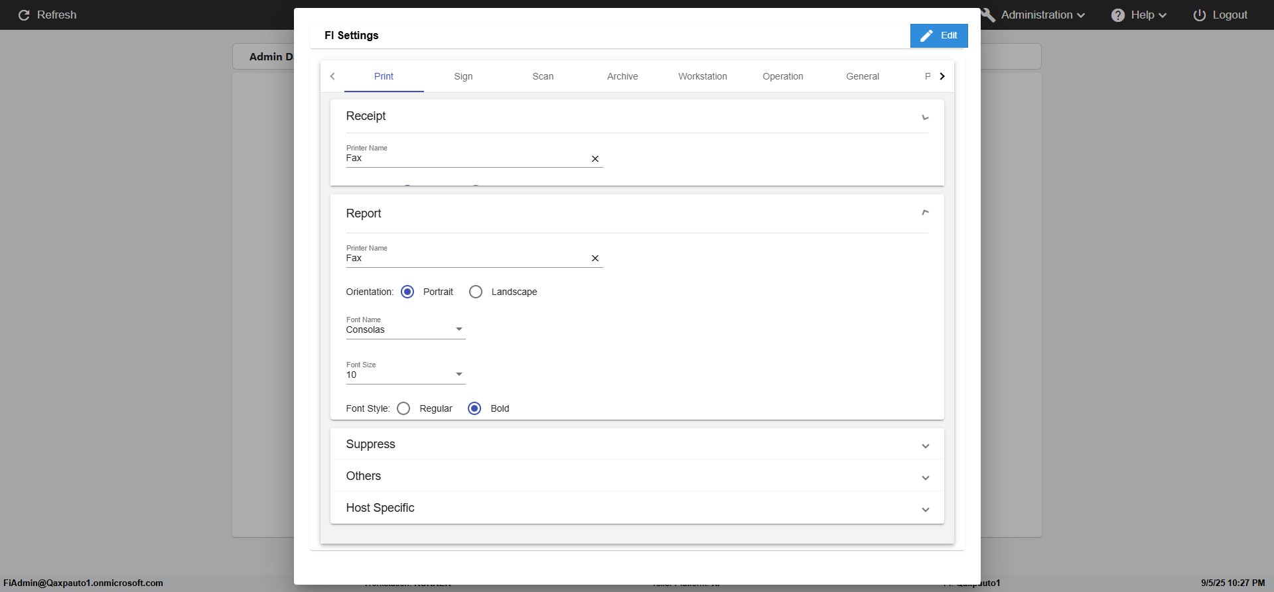This screenshot has width=1274, height=592.
Task: Clear the Report printer name field
Action: pyautogui.click(x=595, y=259)
